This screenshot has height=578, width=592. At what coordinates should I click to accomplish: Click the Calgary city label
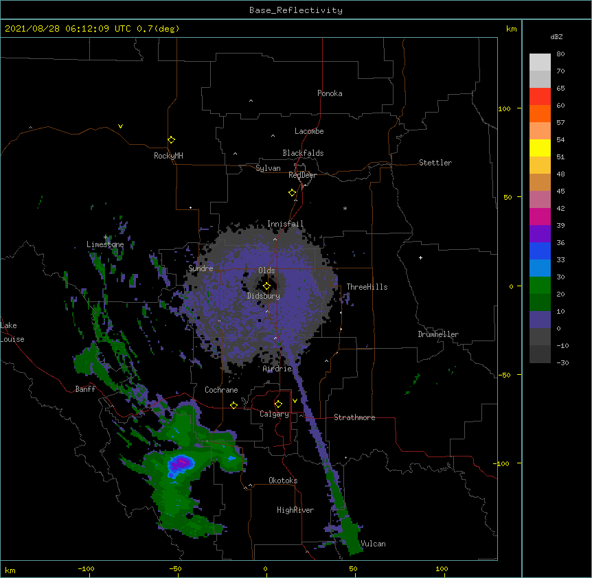point(275,414)
